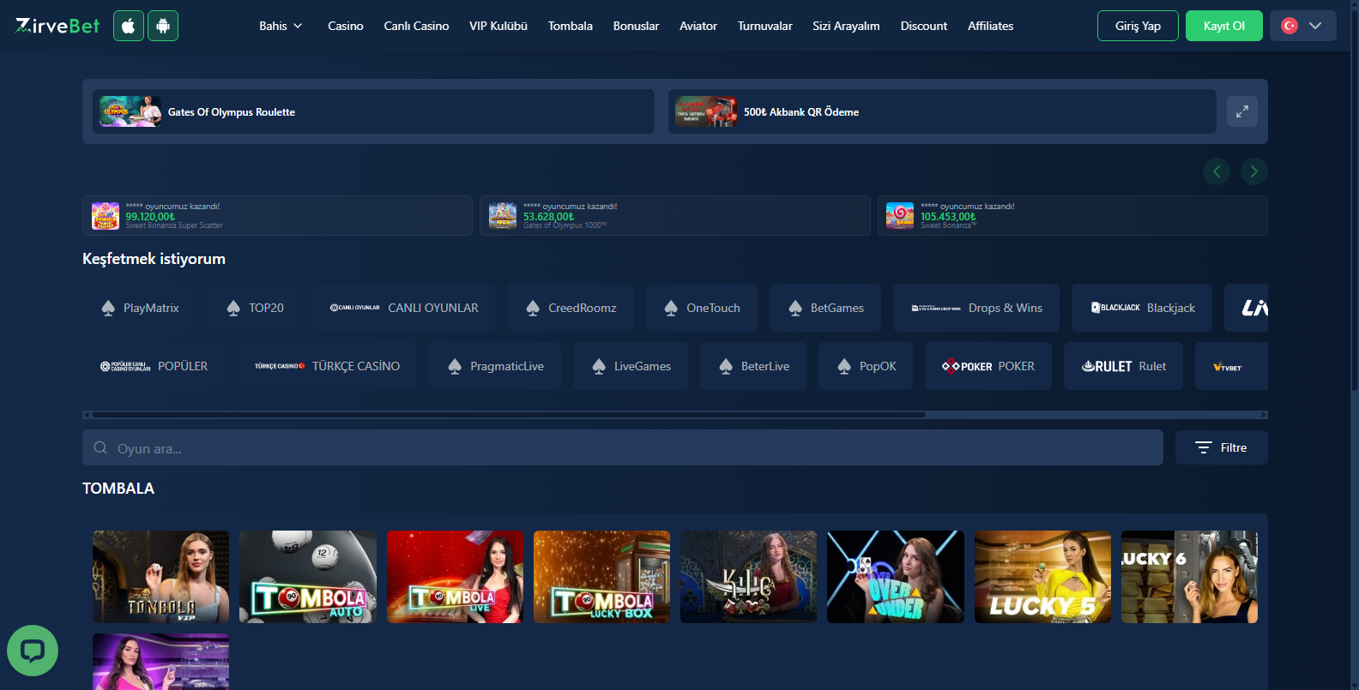Image resolution: width=1359 pixels, height=690 pixels.
Task: Select the PopOK provider
Action: tap(866, 366)
